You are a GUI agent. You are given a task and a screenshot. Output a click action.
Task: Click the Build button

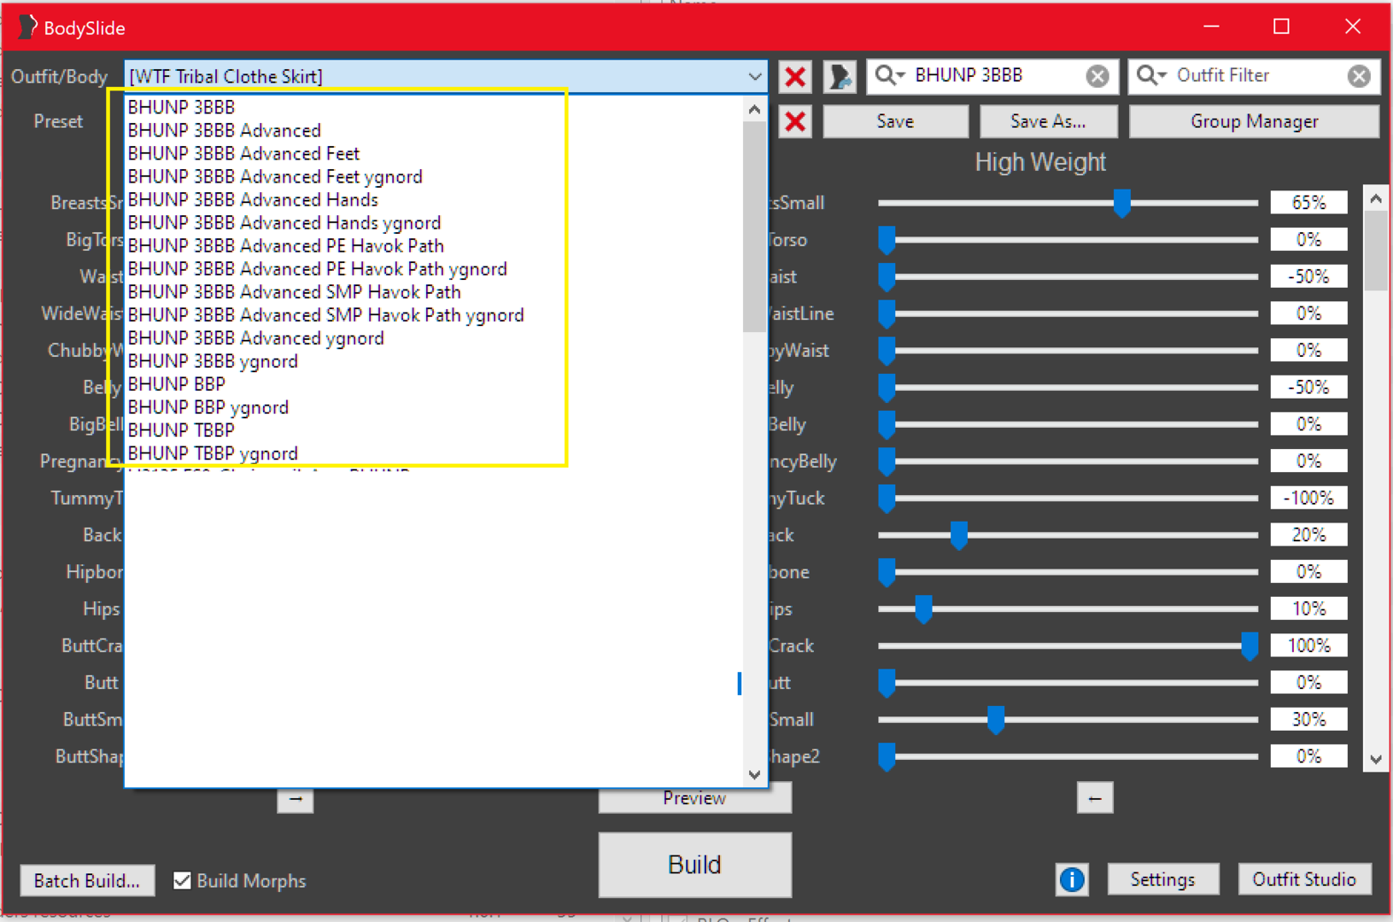pos(694,865)
